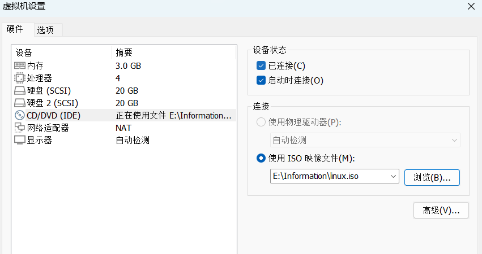Expand the ISO image path dropdown arrow
The image size is (482, 254).
394,177
